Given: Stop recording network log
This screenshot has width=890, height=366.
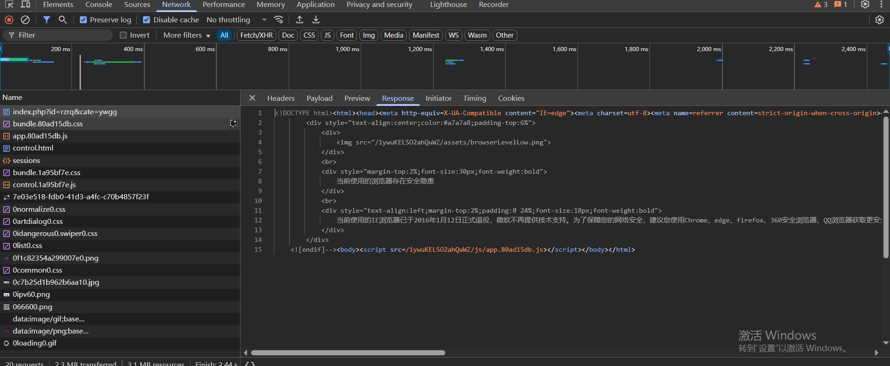Looking at the screenshot, I should (x=9, y=20).
